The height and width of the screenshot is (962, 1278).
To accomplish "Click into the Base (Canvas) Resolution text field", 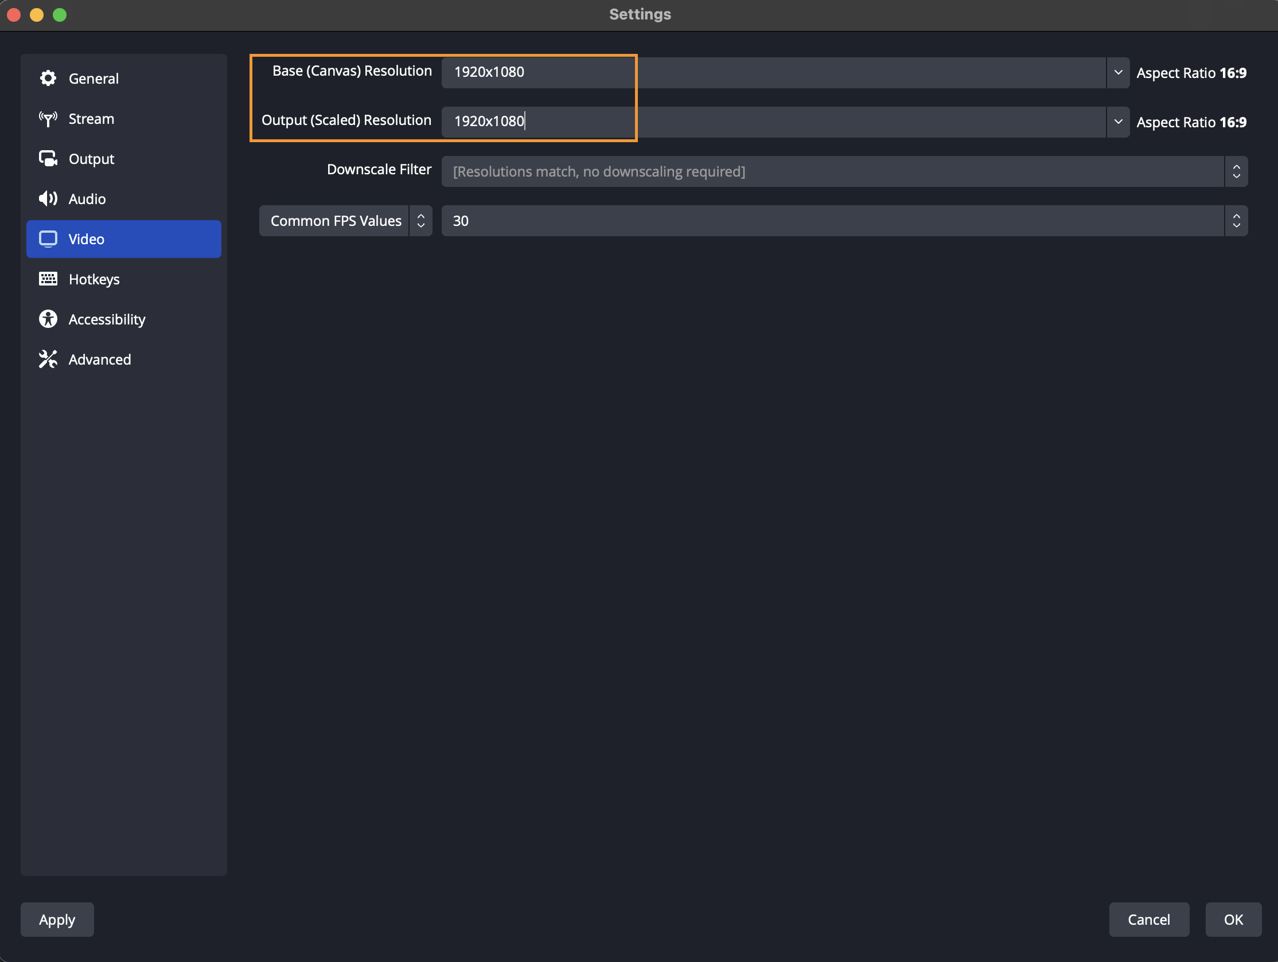I will (x=774, y=73).
